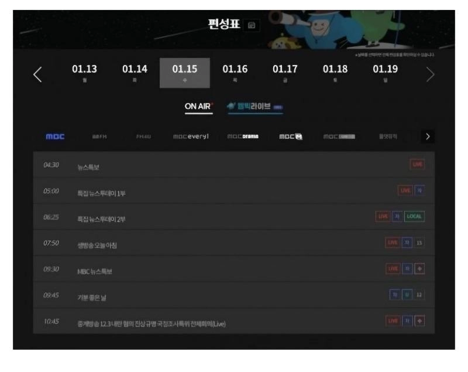Go to previous week with left arrow
This screenshot has width=468, height=372.
(x=37, y=74)
